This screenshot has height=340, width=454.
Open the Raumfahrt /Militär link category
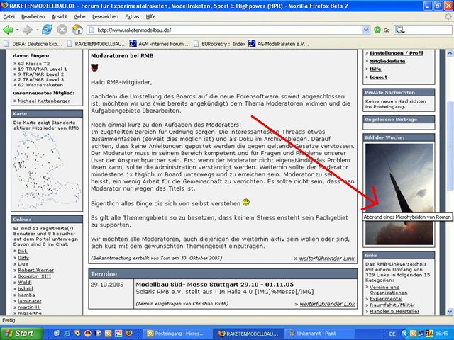tap(392, 305)
